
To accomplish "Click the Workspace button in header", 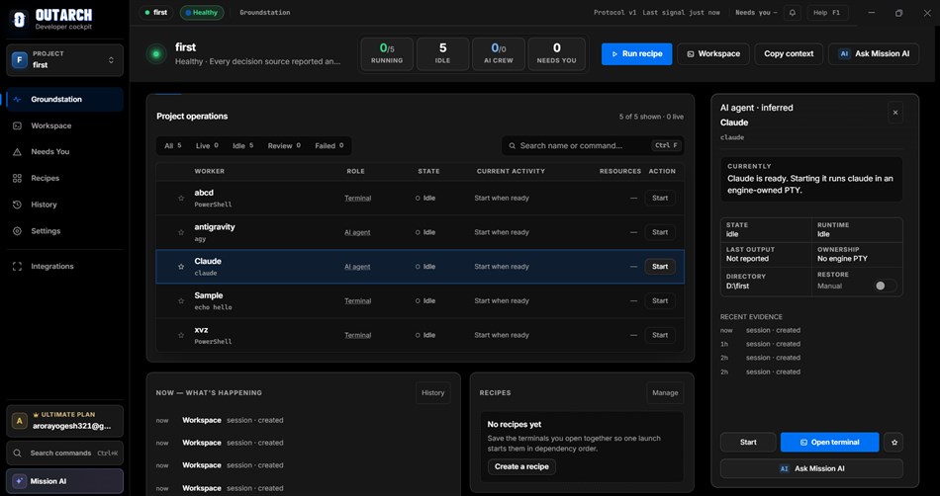I will 713,53.
